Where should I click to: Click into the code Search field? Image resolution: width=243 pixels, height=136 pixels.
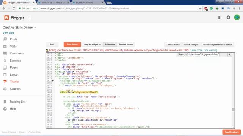point(204,54)
